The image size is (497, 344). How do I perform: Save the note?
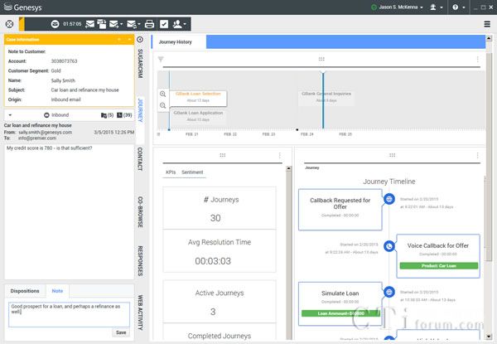[x=121, y=332]
